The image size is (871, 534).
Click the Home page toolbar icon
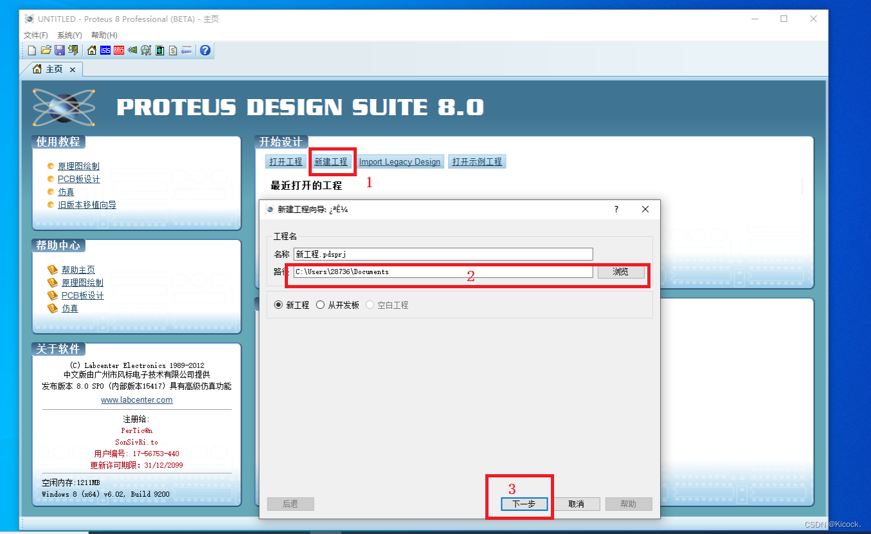91,50
